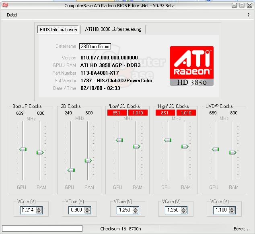Decrease 'High' 3D VCore with down arrow
The width and height of the screenshot is (255, 234).
click(183, 212)
